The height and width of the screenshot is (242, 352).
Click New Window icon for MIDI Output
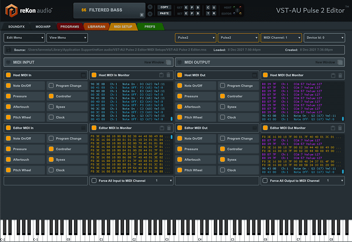340,62
